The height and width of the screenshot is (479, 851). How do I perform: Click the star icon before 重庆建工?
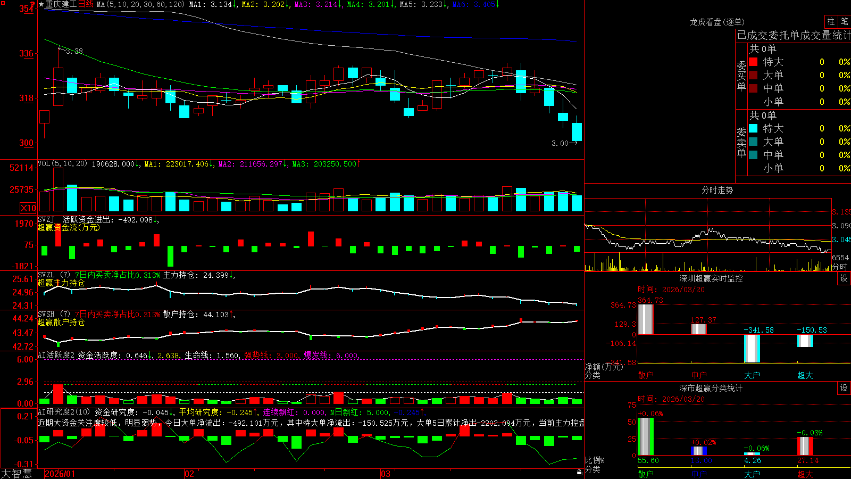click(x=41, y=4)
